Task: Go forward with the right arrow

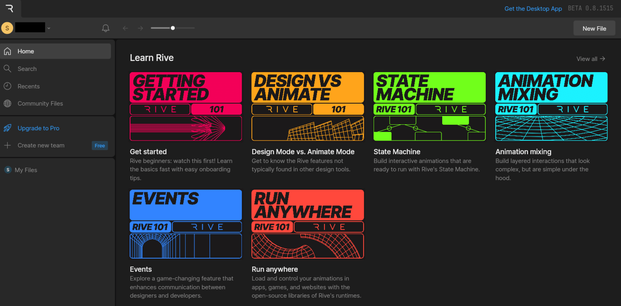Action: pyautogui.click(x=140, y=28)
